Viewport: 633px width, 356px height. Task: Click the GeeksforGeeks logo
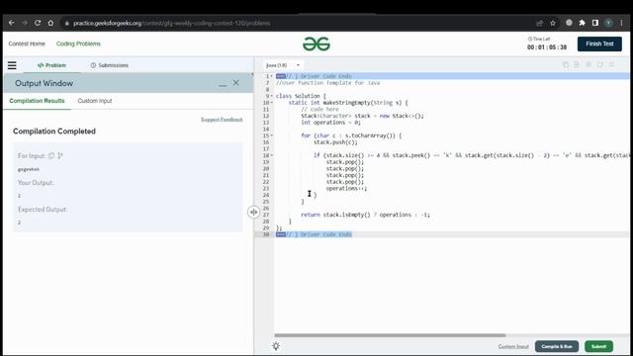316,44
